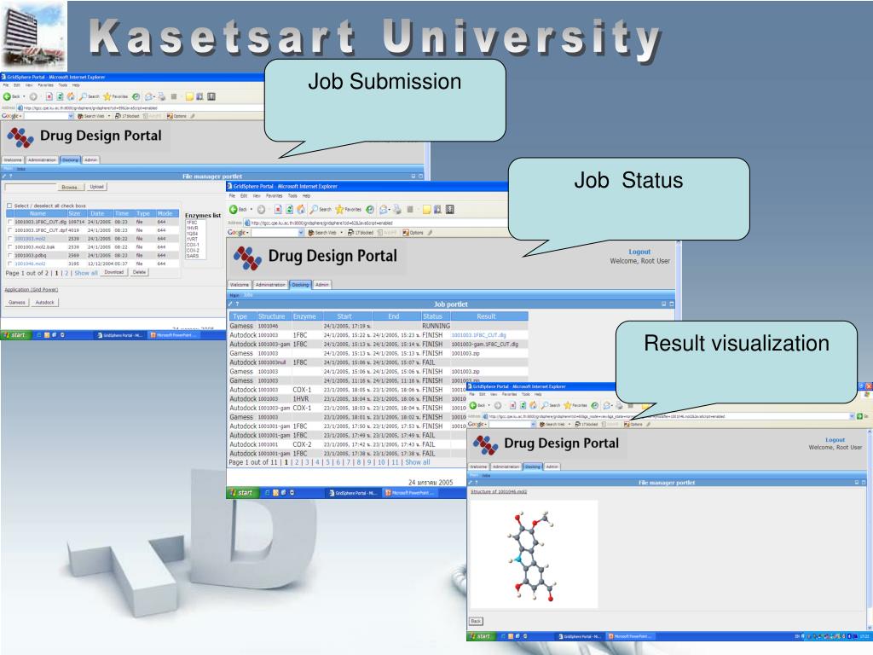This screenshot has height=655, width=873.
Task: Click Show all link in Job portlet pagination
Action: (417, 462)
